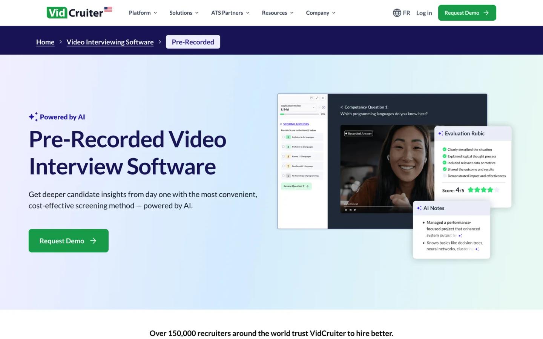Viewport: 543px width, 339px height.
Task: Click the previous track video control
Action: pyautogui.click(x=350, y=210)
